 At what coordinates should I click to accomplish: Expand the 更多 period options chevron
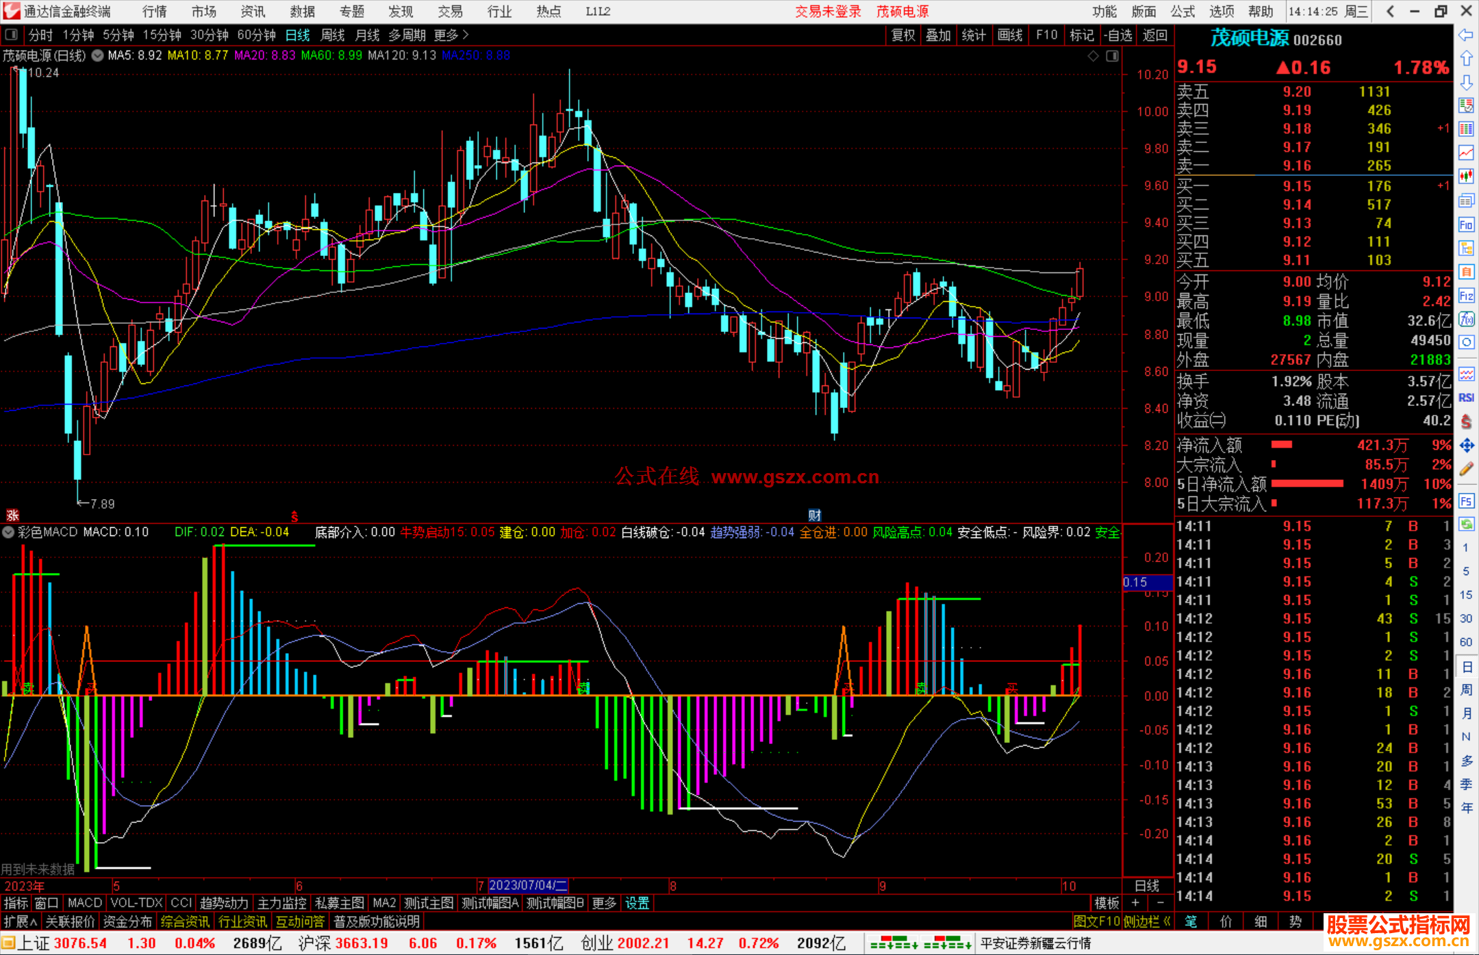[466, 34]
